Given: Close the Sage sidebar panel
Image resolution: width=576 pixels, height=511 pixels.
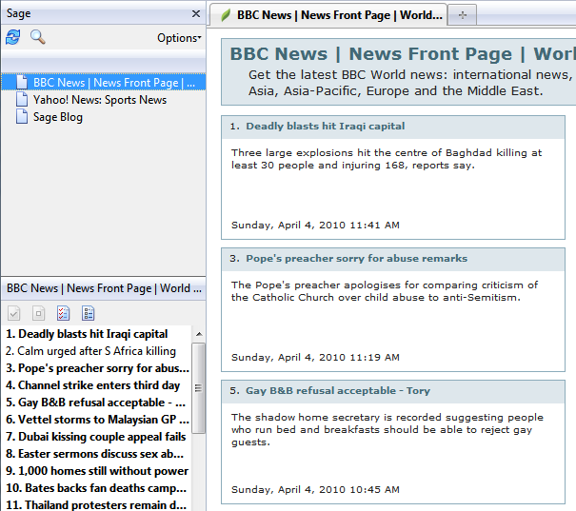Looking at the screenshot, I should [196, 14].
